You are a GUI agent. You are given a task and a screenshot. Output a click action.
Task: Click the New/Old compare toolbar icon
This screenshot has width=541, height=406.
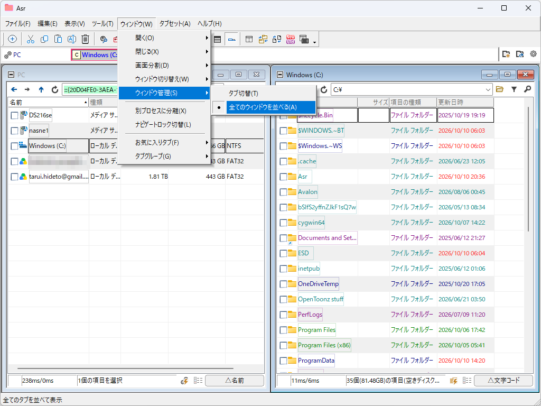coord(291,39)
